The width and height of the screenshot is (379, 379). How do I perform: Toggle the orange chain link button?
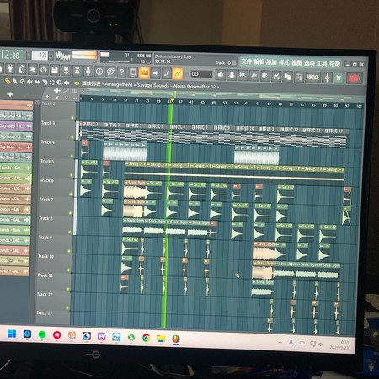[x=178, y=74]
